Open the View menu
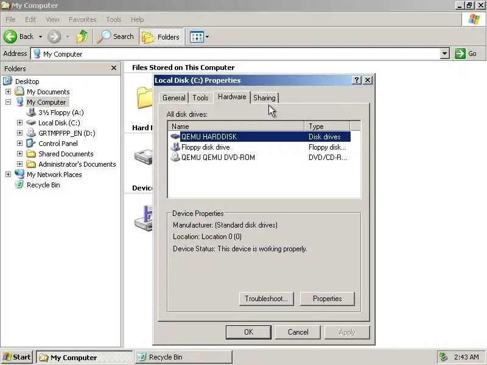 (52, 19)
